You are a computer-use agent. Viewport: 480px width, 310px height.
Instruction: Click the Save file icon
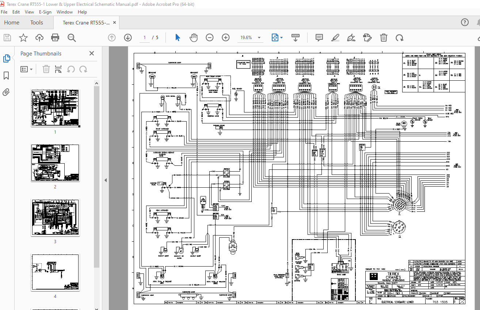click(x=7, y=38)
